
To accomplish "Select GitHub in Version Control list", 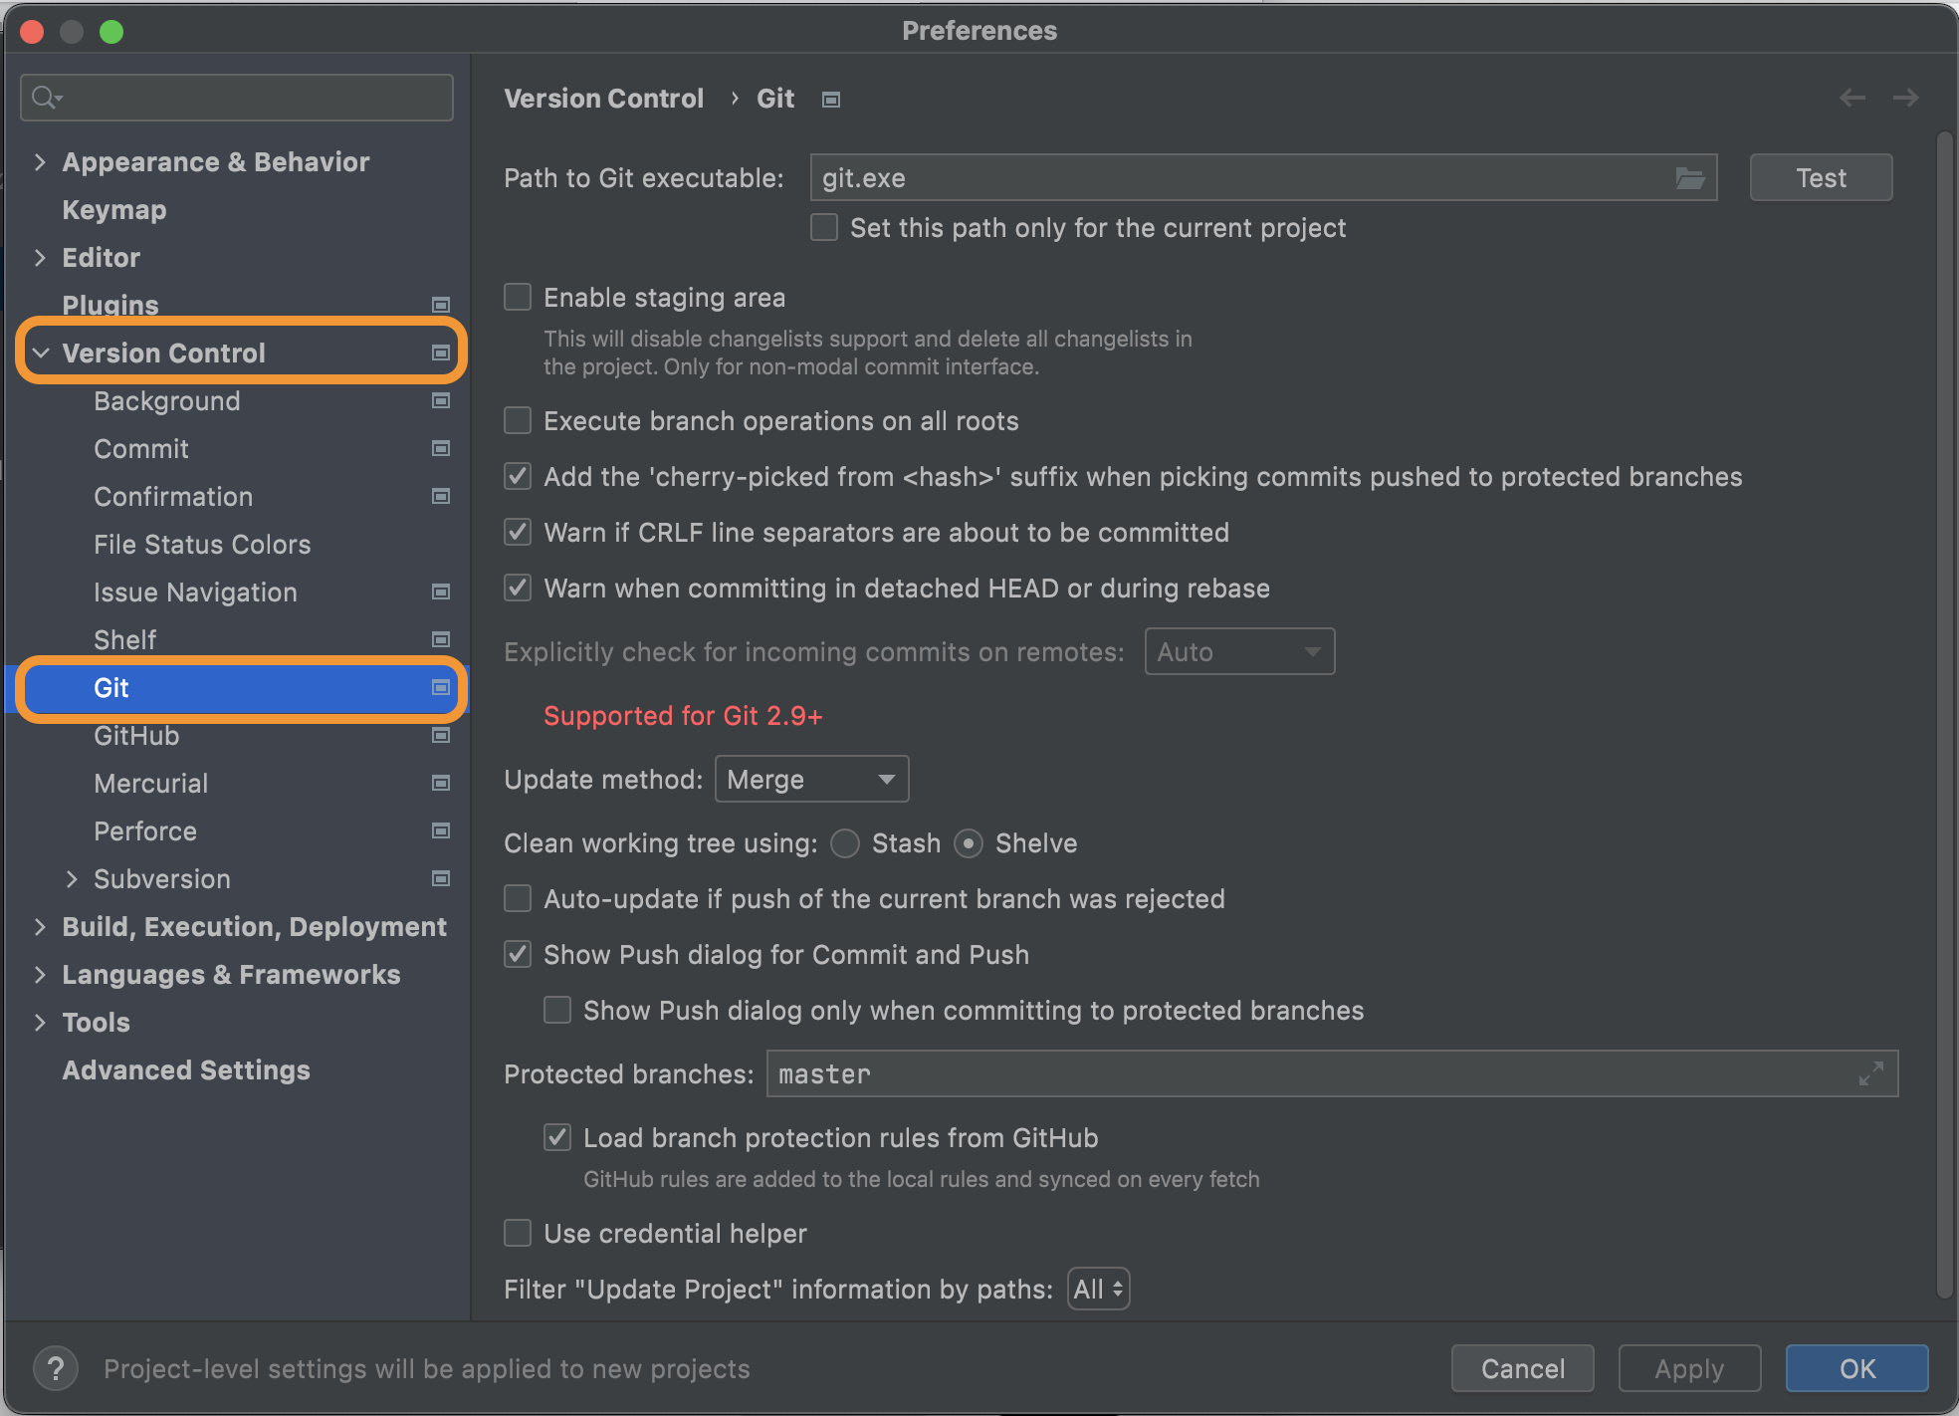I will [x=136, y=736].
